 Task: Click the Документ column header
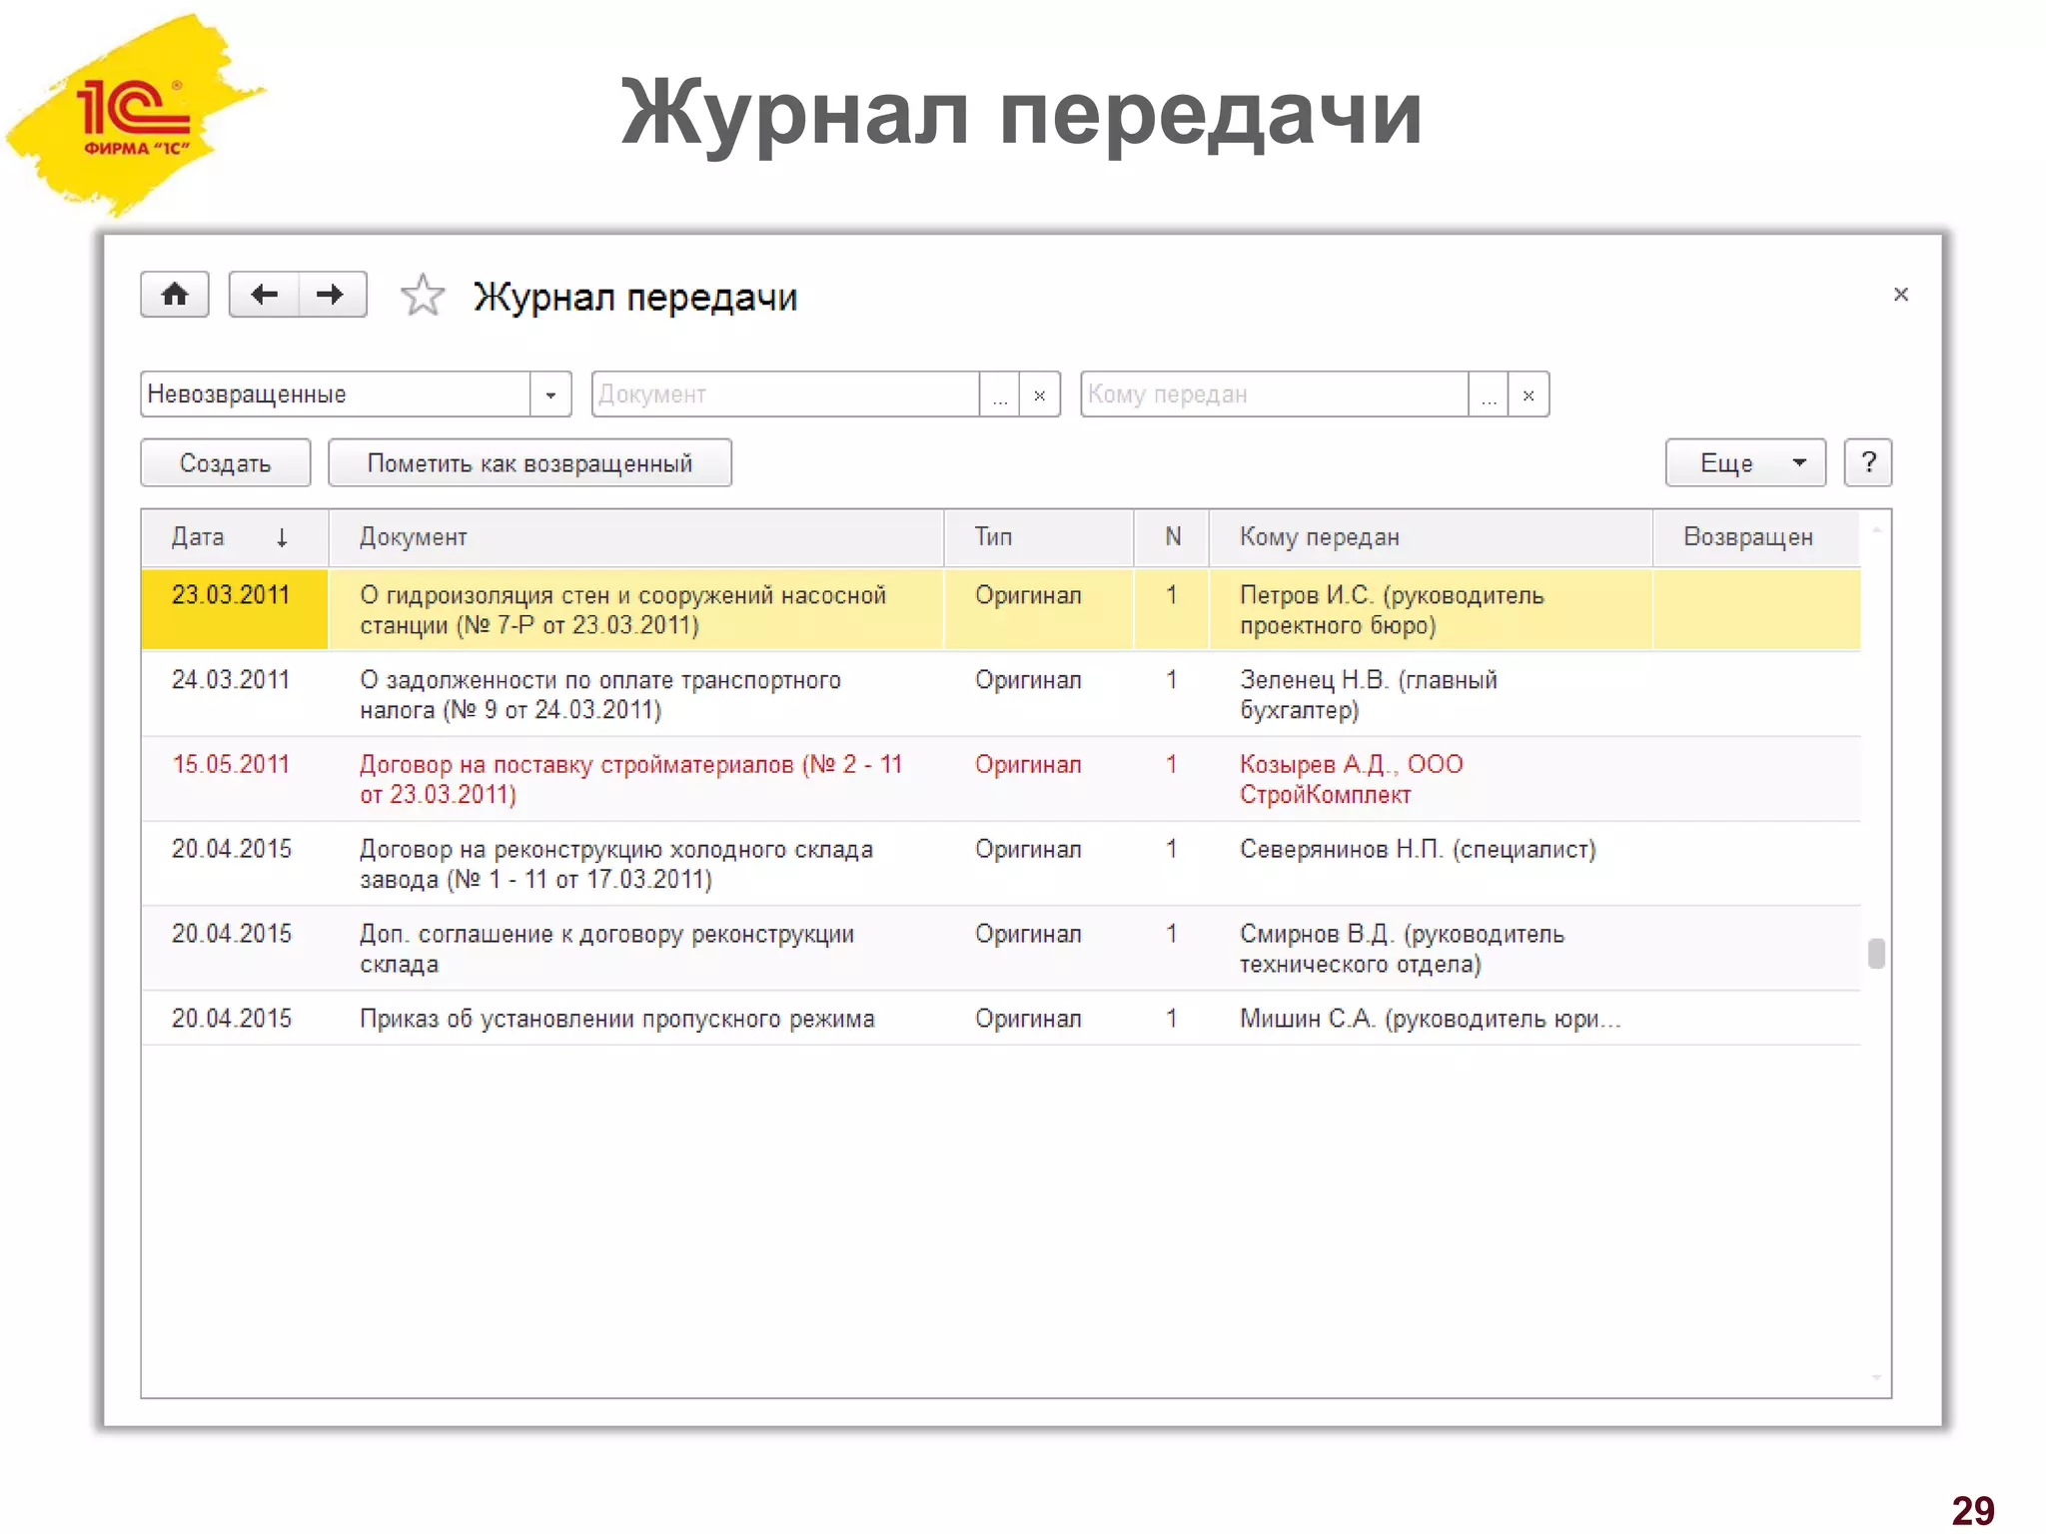click(x=636, y=537)
